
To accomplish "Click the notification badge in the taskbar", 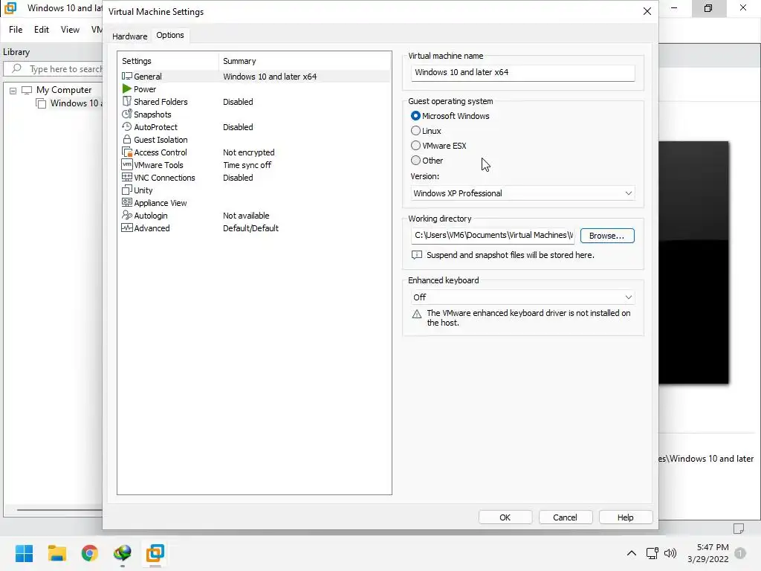I will click(x=740, y=553).
